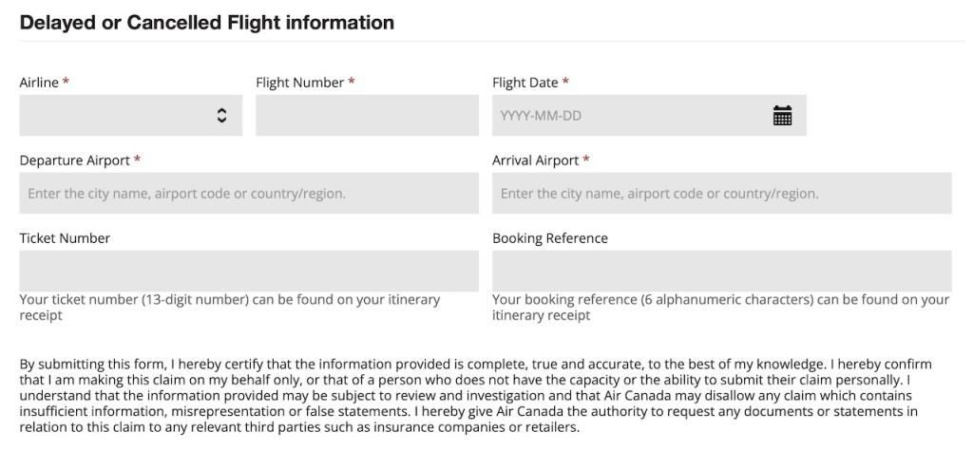Click the Departure Airport label
Screen dimensions: 973x469
(x=74, y=160)
